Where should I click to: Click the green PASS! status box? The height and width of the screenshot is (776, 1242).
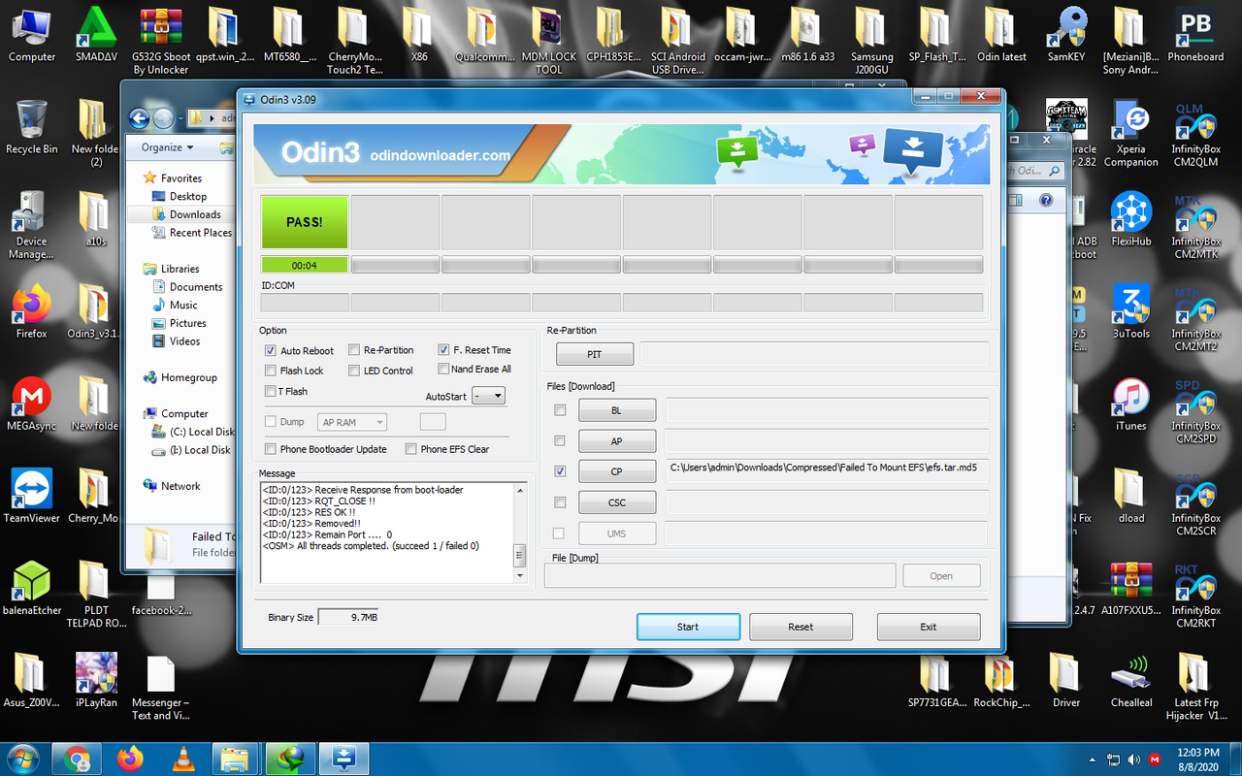click(x=305, y=222)
